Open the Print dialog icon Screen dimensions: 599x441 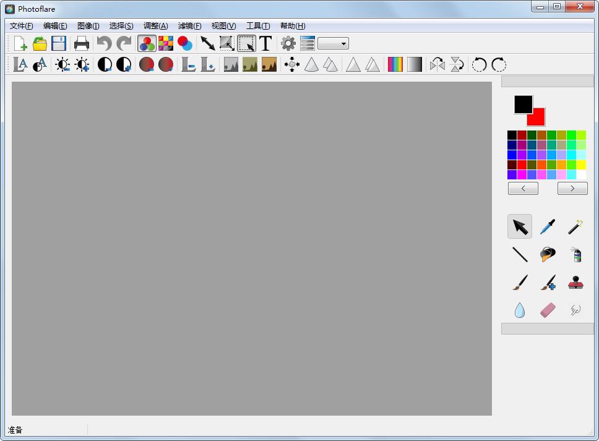82,43
